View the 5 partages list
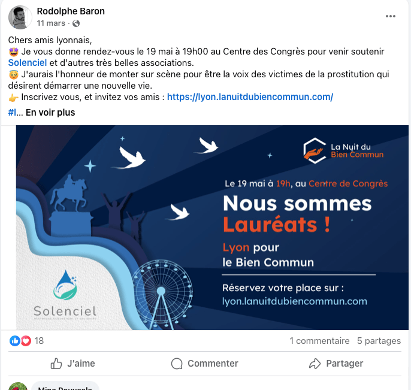Screen dimensions: 411x390 (379, 341)
